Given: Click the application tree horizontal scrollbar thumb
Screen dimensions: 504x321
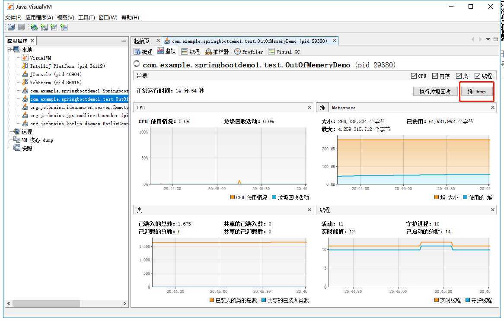Looking at the screenshot, I should pos(46,303).
